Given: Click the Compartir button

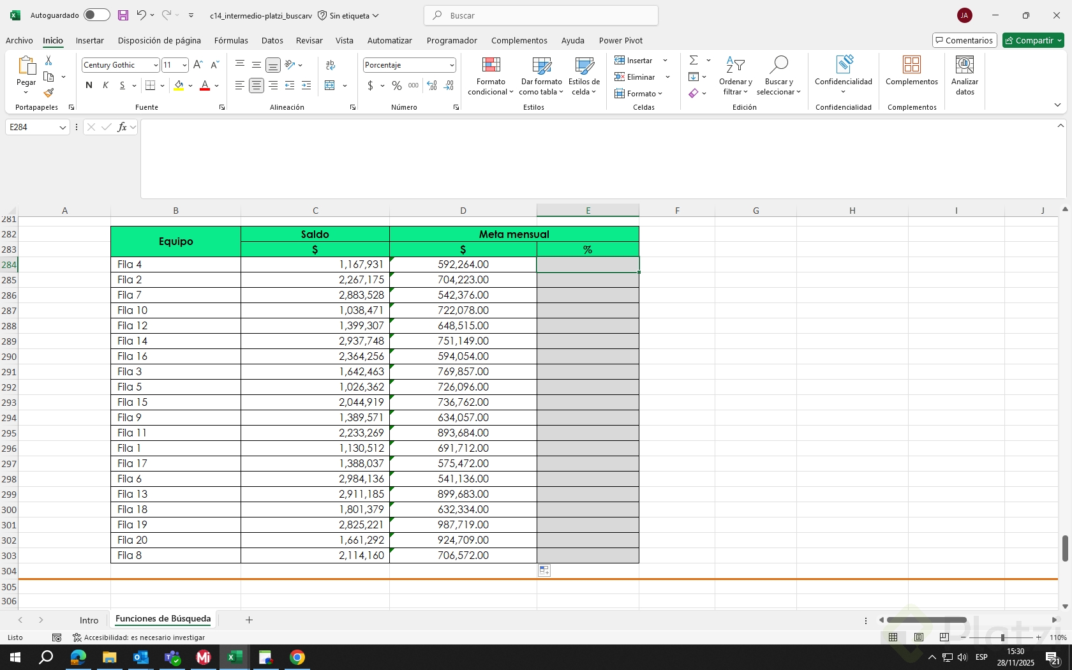Looking at the screenshot, I should pyautogui.click(x=1033, y=40).
